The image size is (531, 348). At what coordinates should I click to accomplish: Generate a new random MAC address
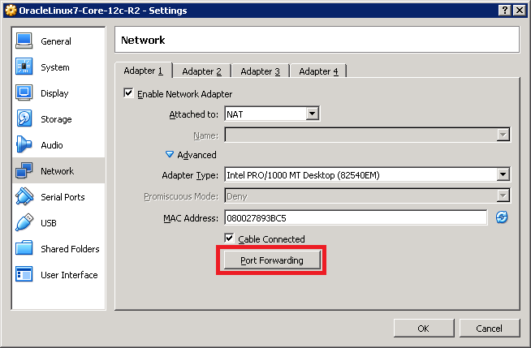(502, 217)
